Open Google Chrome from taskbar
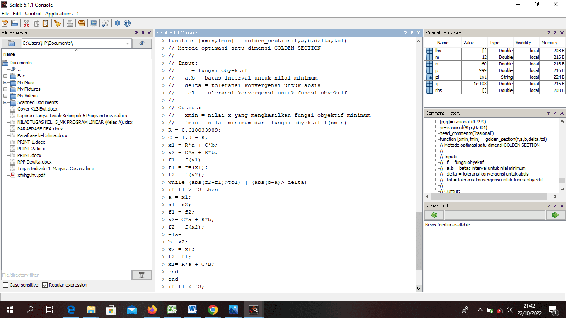The image size is (566, 318). tap(213, 309)
